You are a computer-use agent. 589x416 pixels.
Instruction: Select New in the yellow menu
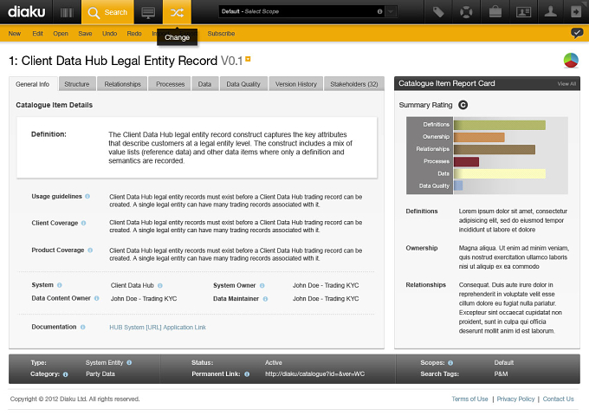click(x=15, y=34)
